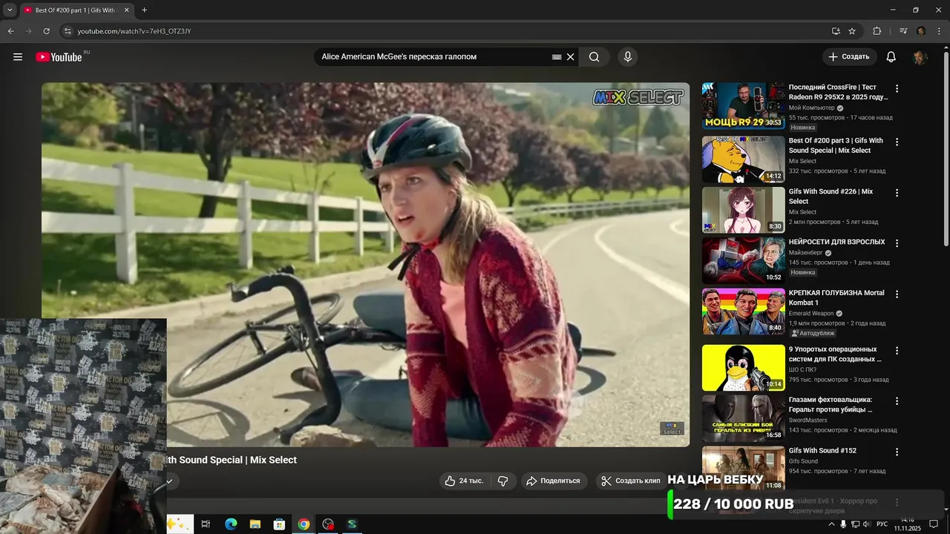This screenshot has height=534, width=950.
Task: Open НЕЙРОСЕТИ ДЛЯ ВЗРОСЛЫХ title link
Action: pos(836,242)
